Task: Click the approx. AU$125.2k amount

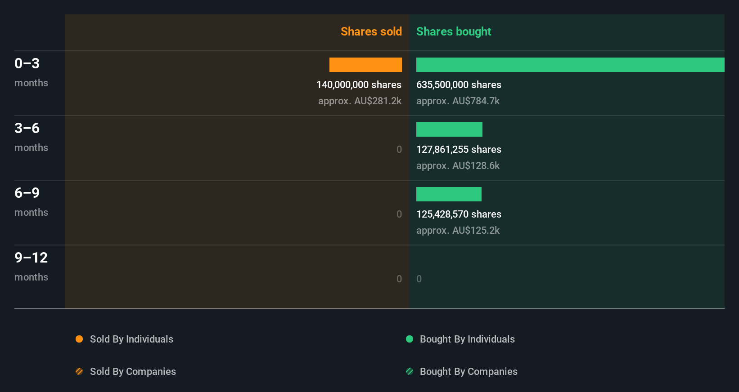Action: 458,230
